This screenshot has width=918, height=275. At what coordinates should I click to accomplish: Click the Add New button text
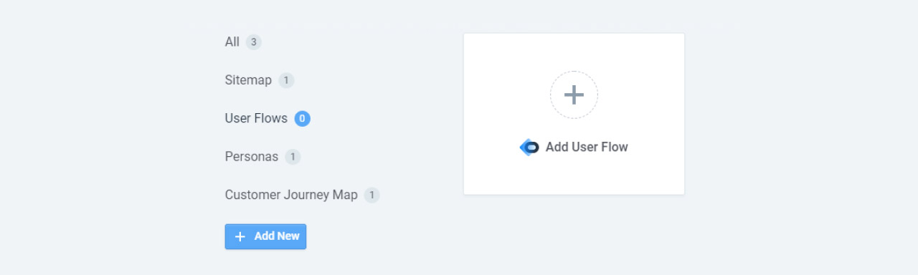click(277, 236)
